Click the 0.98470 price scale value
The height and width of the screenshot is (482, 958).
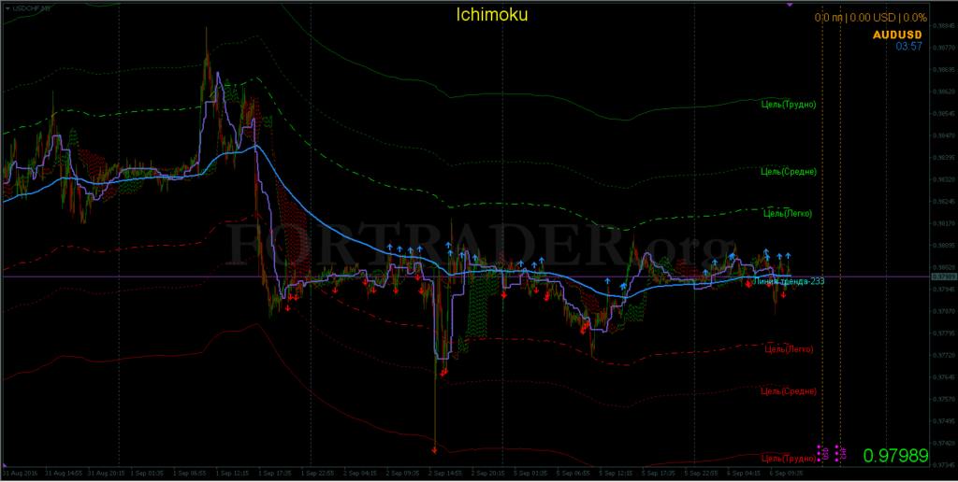[x=944, y=135]
